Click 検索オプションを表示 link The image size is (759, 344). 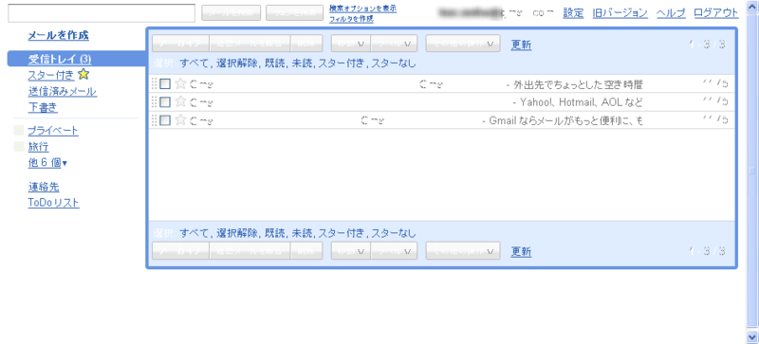click(x=363, y=9)
